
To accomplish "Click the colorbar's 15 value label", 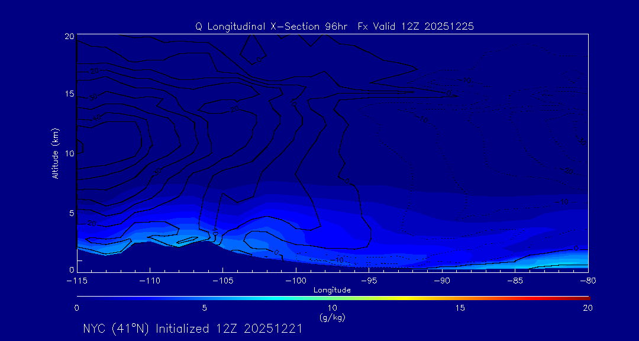I will pos(460,308).
